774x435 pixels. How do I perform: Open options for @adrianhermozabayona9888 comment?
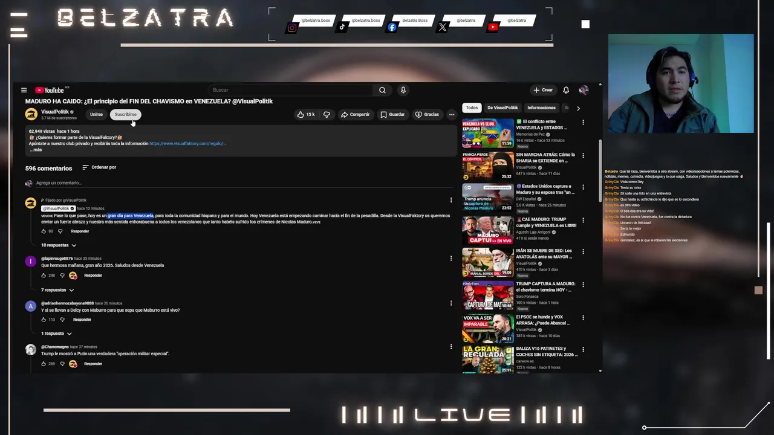450,303
